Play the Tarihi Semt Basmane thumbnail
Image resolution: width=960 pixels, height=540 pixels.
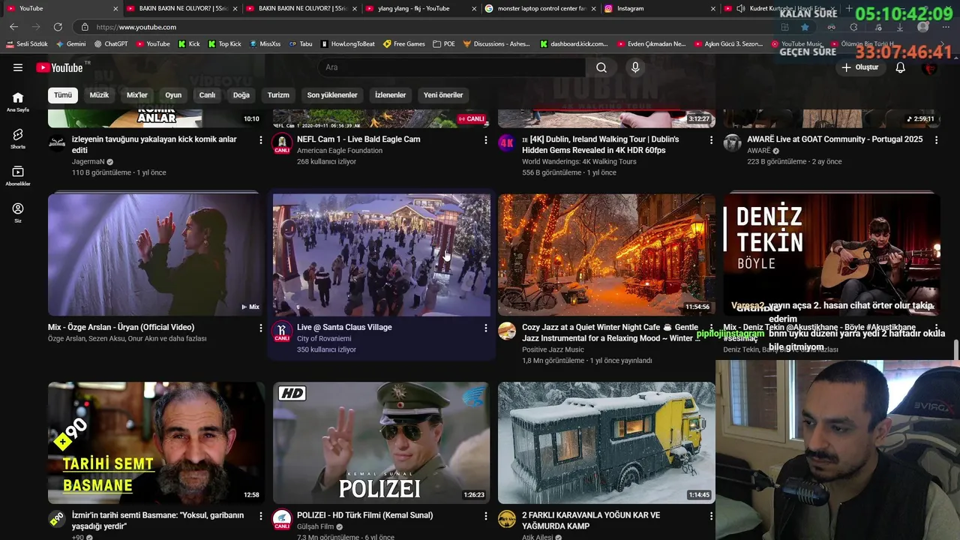(156, 442)
